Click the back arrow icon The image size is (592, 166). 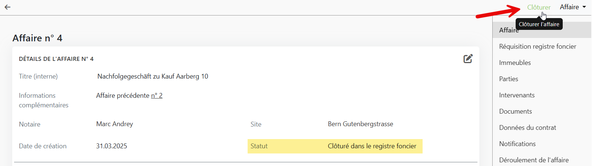(7, 7)
